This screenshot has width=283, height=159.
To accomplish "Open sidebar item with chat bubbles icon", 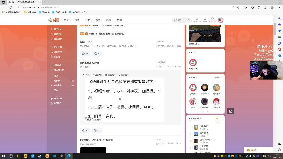I will click(x=56, y=52).
